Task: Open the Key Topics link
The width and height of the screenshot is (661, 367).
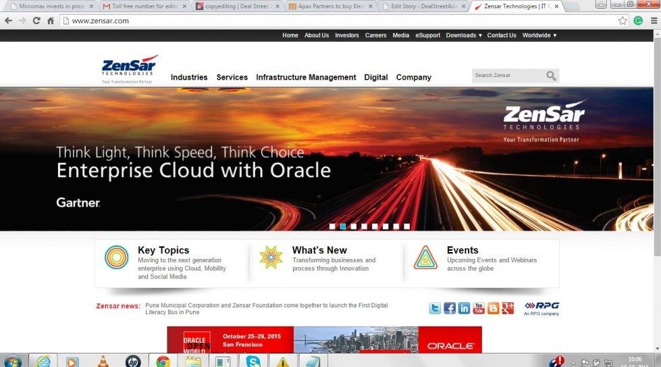Action: coord(163,250)
